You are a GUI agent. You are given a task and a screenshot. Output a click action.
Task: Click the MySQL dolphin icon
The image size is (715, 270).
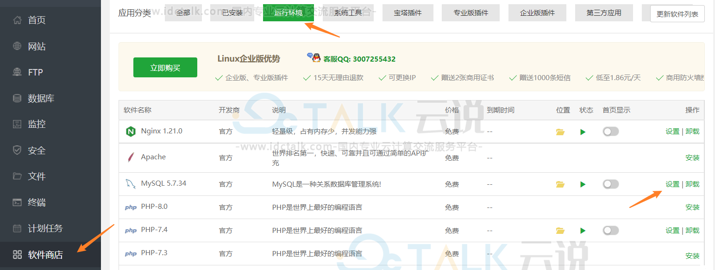[x=131, y=184]
